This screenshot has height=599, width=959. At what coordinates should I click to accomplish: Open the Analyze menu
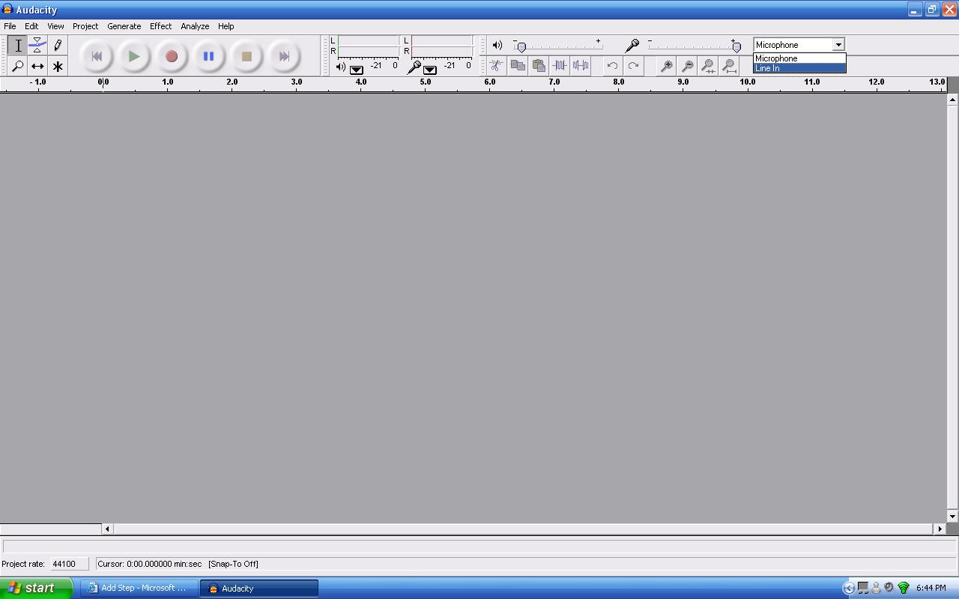point(195,26)
